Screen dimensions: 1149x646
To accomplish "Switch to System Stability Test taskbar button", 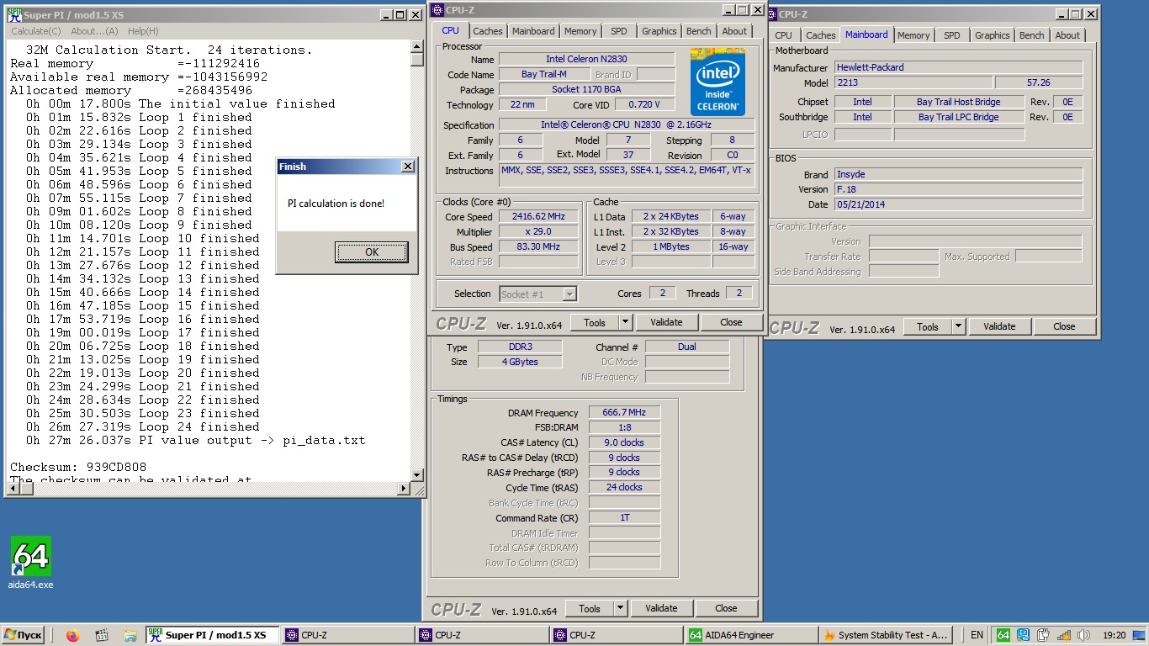I will 886,635.
